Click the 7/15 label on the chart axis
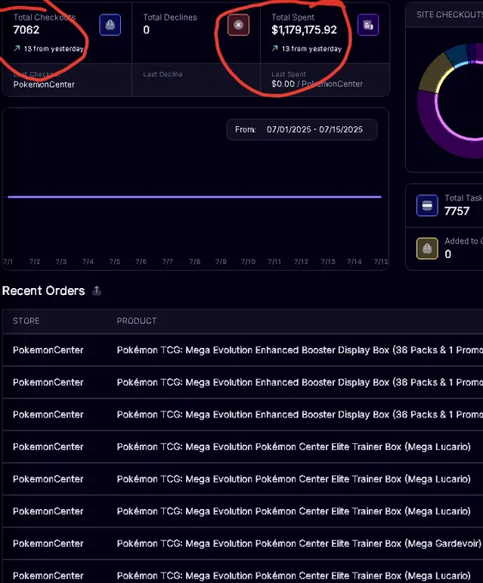483x583 pixels. click(381, 261)
